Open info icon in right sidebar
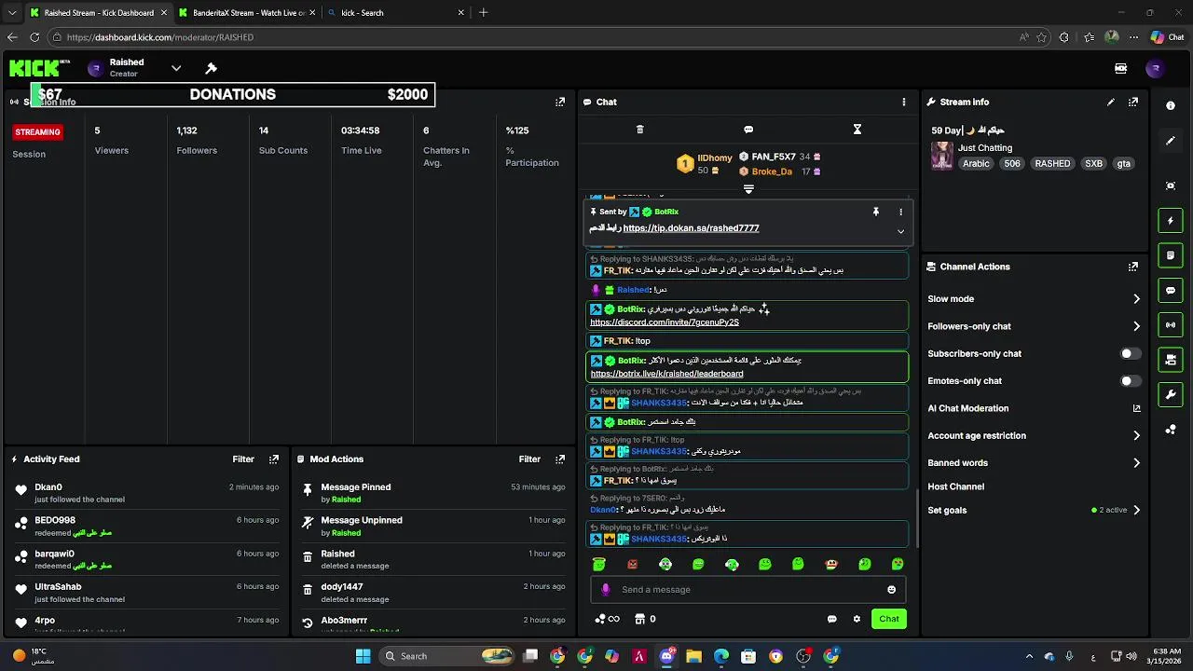 coord(1171,105)
